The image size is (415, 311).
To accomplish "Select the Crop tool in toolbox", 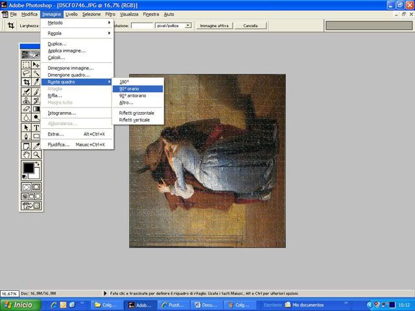I will click(26, 82).
